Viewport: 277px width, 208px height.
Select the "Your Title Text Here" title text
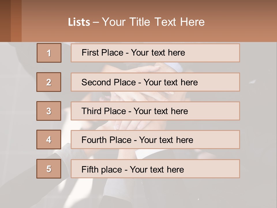click(153, 22)
